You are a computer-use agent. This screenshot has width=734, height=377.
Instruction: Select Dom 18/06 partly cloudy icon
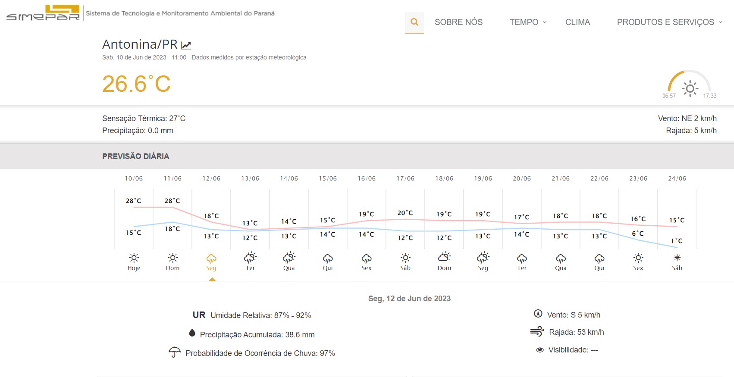tap(444, 257)
